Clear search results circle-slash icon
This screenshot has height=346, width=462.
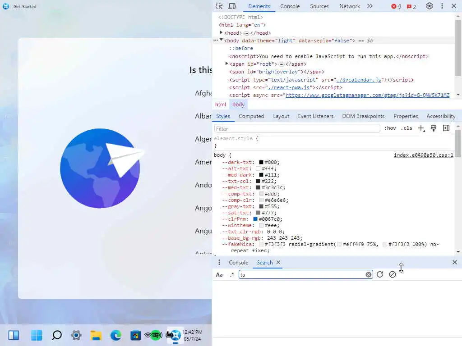pyautogui.click(x=392, y=274)
